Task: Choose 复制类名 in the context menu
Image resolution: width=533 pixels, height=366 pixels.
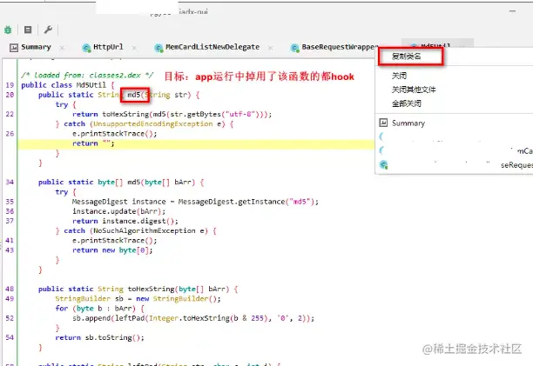Action: coord(406,57)
